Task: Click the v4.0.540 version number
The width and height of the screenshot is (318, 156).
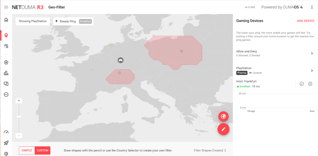Action: pos(250,7)
